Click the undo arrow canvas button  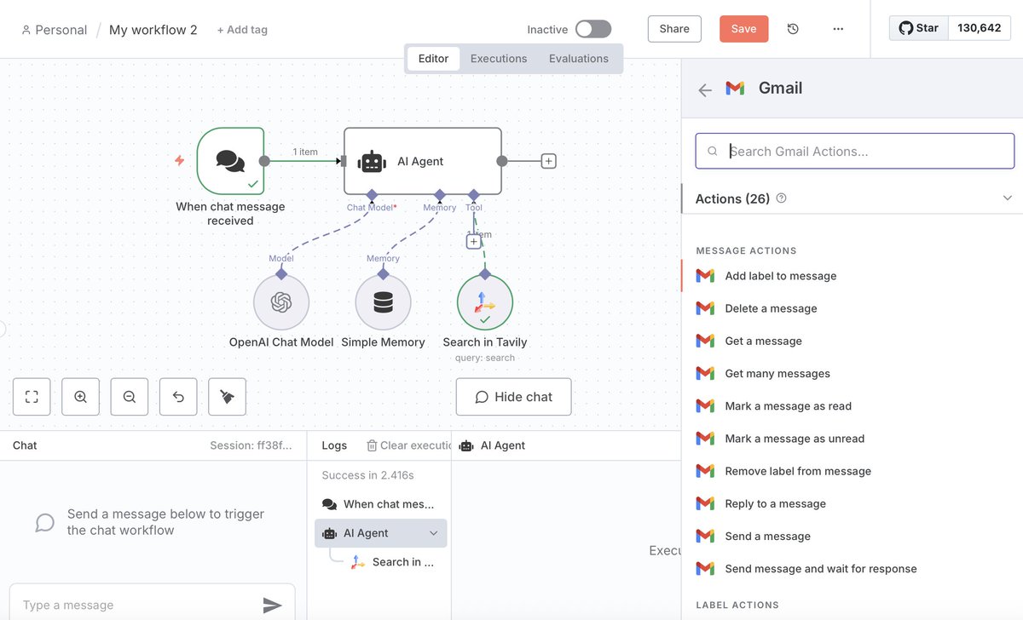coord(178,397)
